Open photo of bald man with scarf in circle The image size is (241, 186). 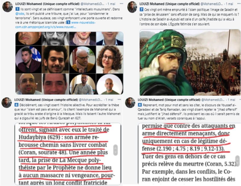[83, 59]
